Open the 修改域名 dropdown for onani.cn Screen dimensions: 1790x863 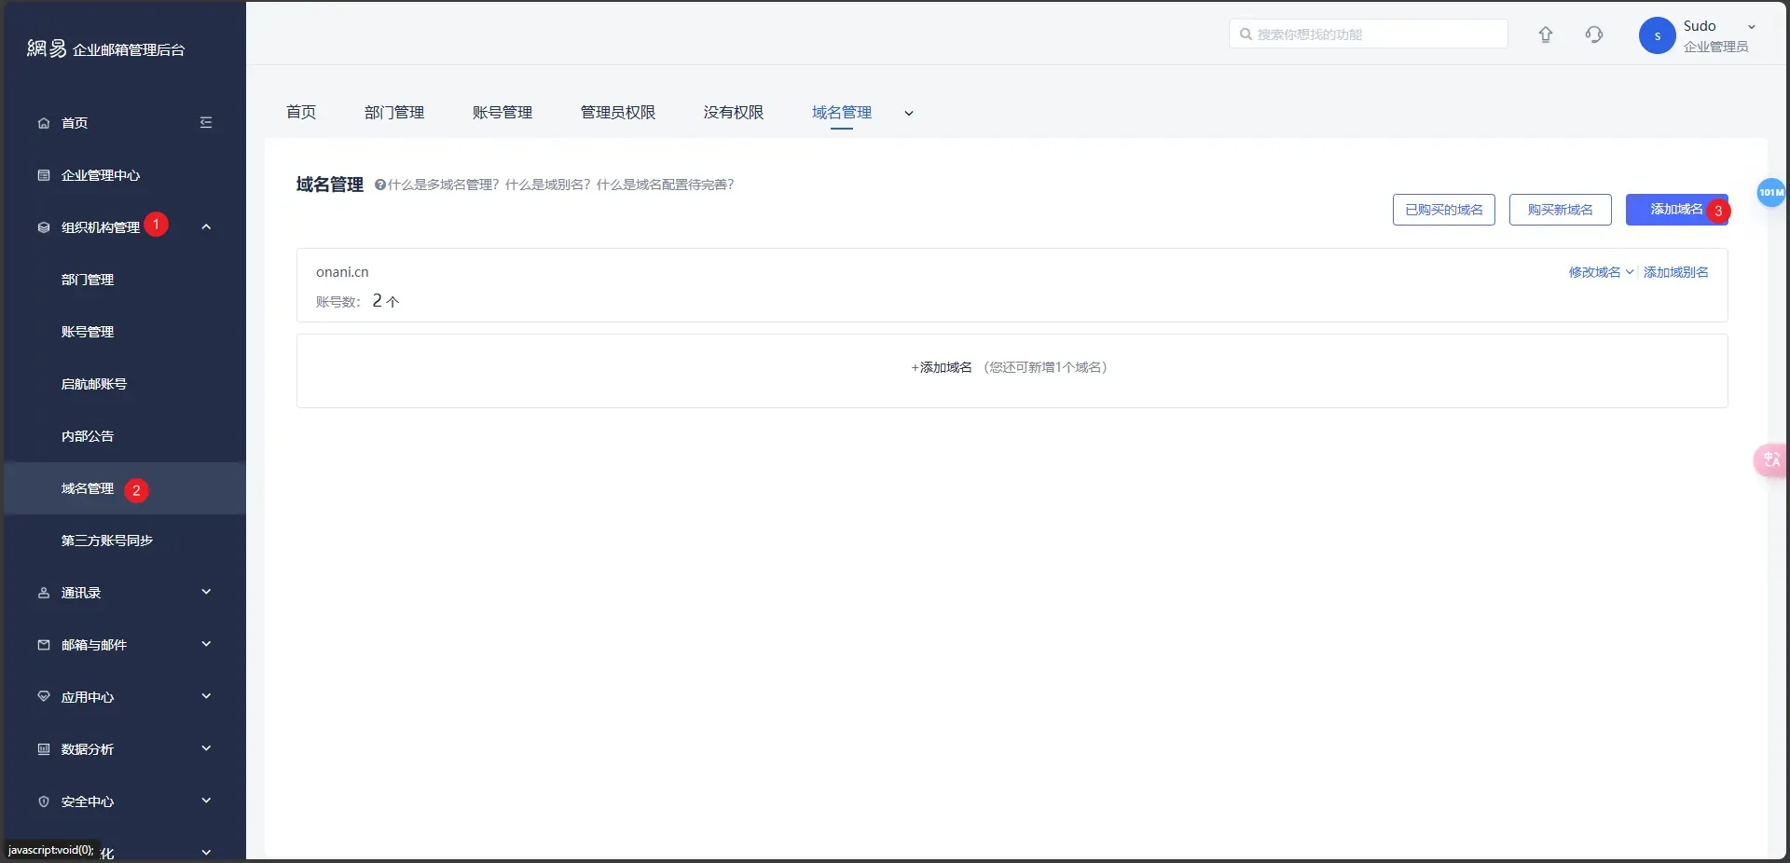click(1600, 272)
